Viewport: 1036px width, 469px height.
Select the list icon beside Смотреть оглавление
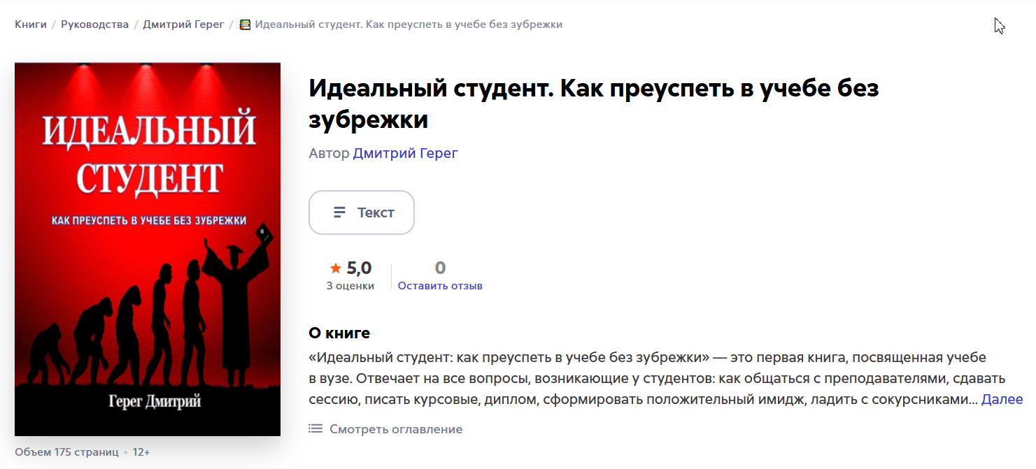click(x=315, y=429)
